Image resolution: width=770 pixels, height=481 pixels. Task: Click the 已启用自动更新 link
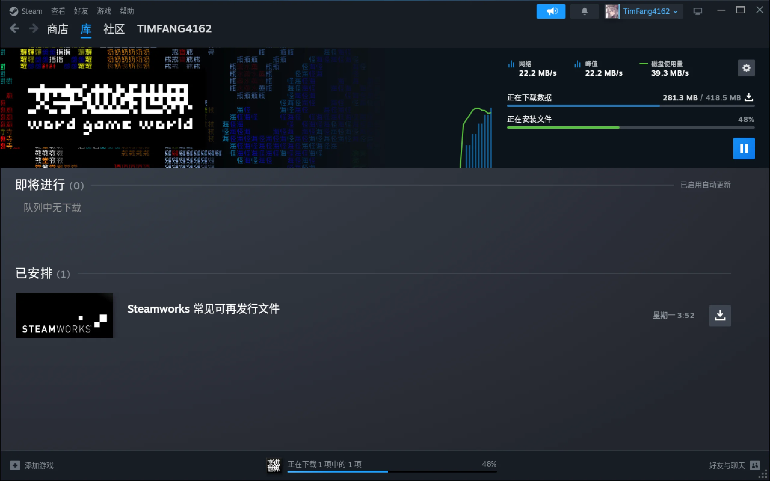(705, 185)
